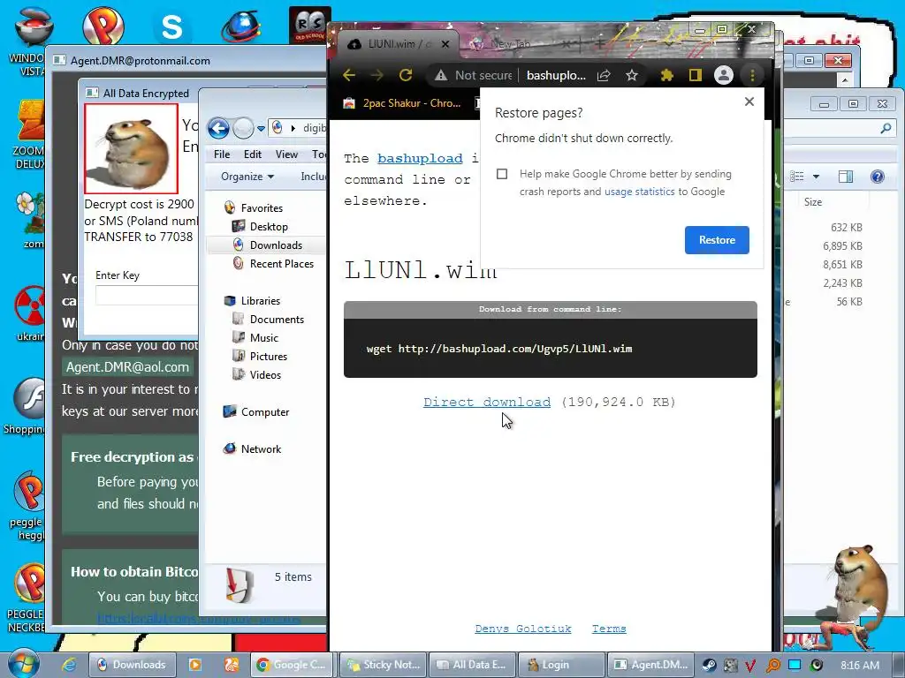Open Explorer recent locations dropdown arrow
The height and width of the screenshot is (678, 905).
[261, 129]
